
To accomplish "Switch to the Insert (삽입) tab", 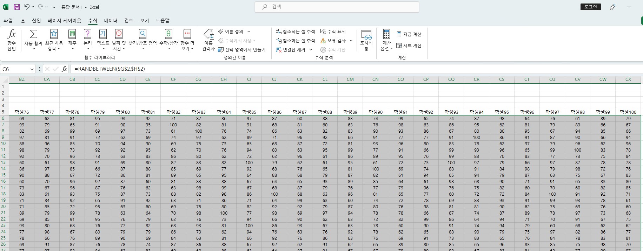I will tap(37, 21).
